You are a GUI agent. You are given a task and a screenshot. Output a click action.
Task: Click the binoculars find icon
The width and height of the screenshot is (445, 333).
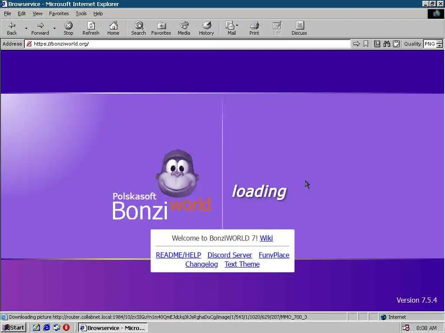pos(386,44)
